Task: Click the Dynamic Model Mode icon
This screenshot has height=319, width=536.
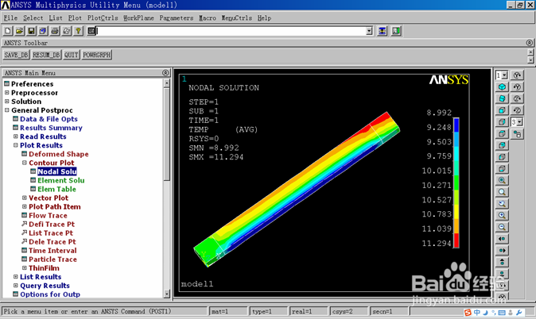Action: coord(517,134)
